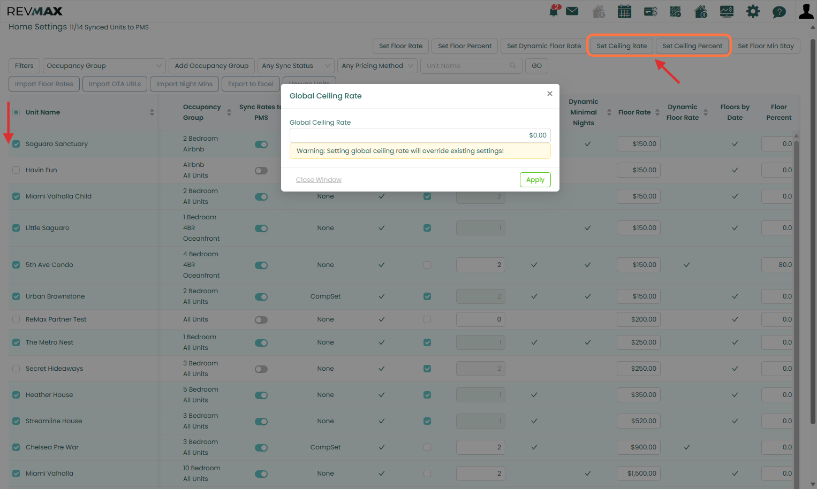This screenshot has width=817, height=489.
Task: Sort by Occupancy Group column arrows
Action: [229, 112]
